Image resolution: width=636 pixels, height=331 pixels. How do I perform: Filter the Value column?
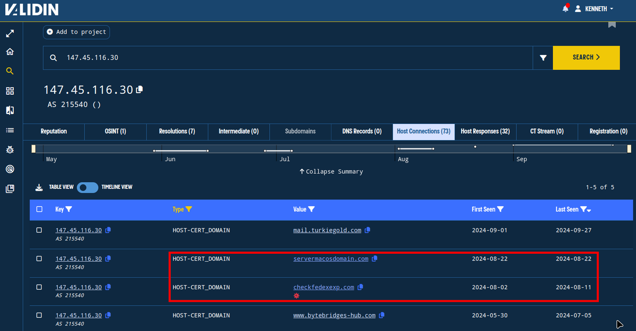point(312,209)
